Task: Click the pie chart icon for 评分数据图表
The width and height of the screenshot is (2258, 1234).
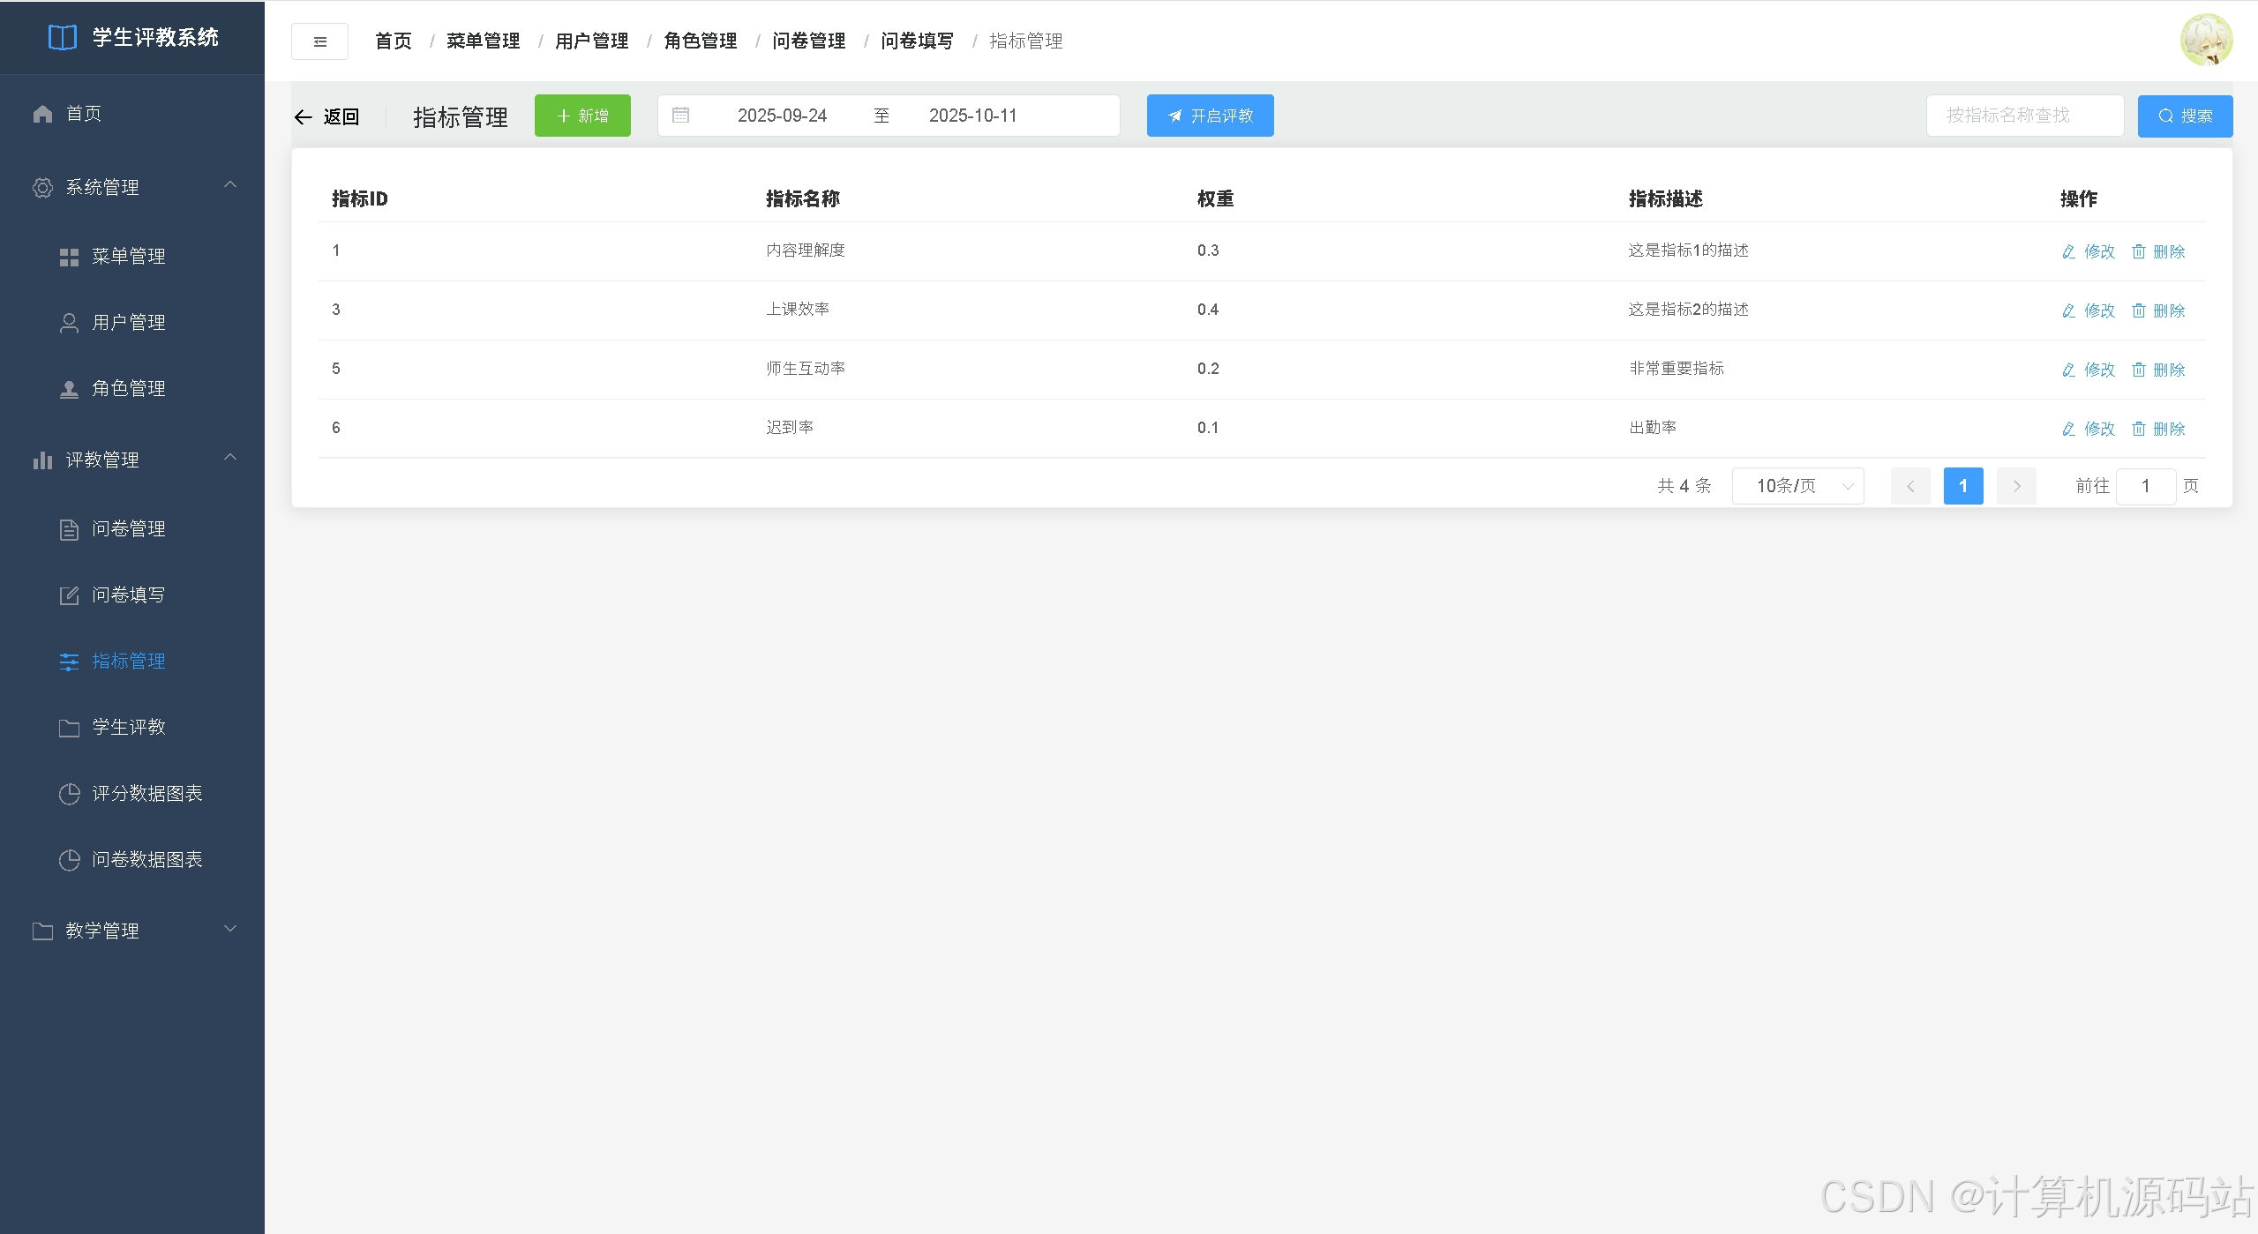Action: [69, 794]
